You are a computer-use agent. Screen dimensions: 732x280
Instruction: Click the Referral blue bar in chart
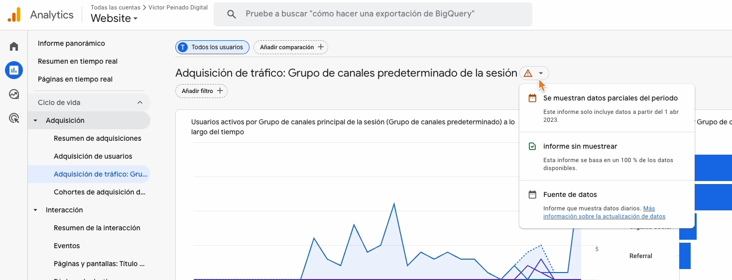coord(685,256)
